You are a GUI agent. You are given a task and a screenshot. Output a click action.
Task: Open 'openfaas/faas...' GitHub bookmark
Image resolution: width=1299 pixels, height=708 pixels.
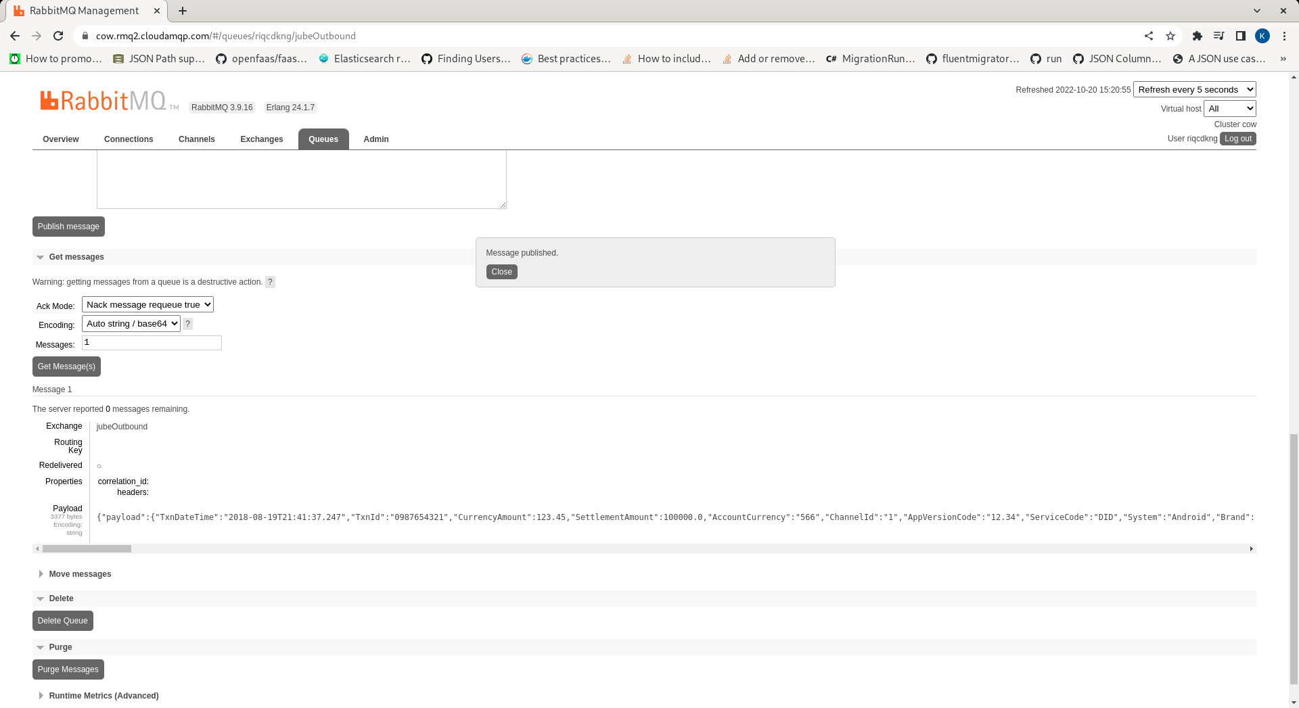point(261,59)
